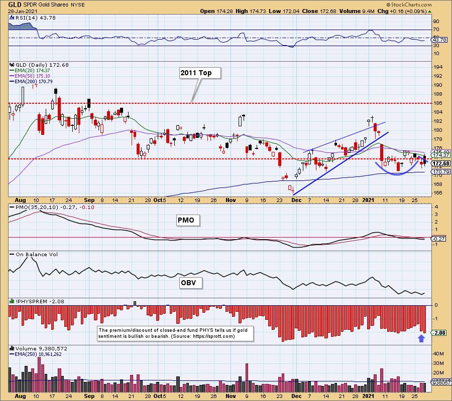Click the 172.68 last price tag
Image resolution: width=452 pixels, height=401 pixels.
(440, 163)
